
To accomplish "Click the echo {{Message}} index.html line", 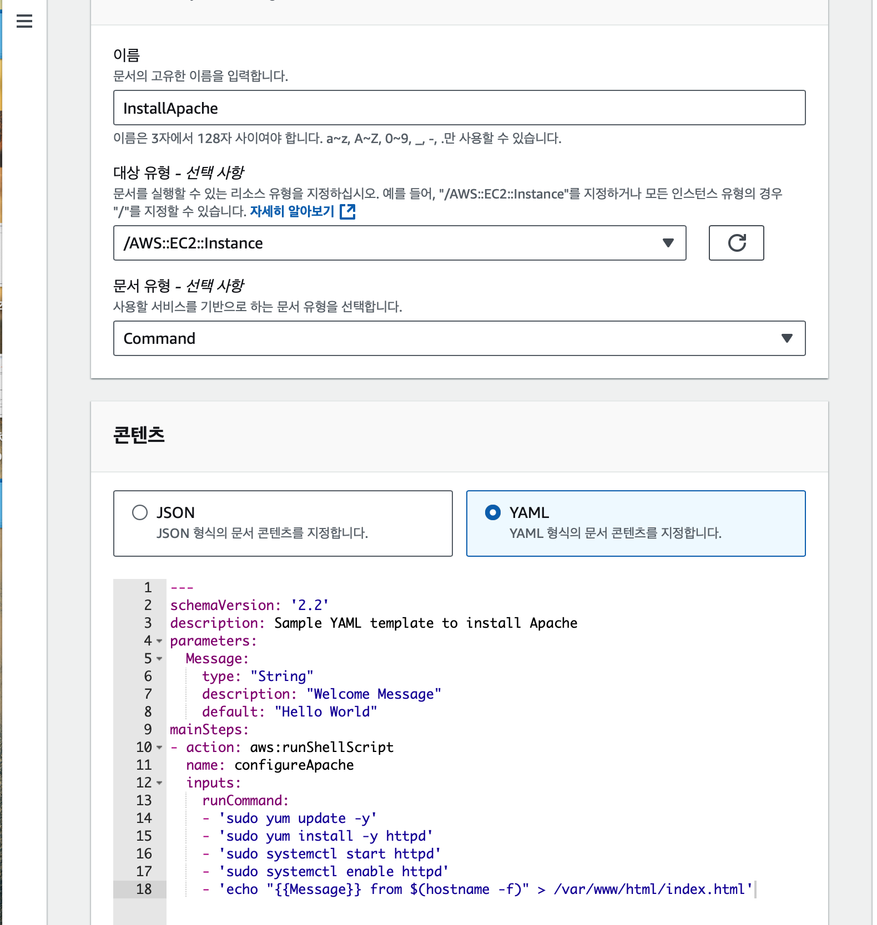I will click(x=477, y=889).
